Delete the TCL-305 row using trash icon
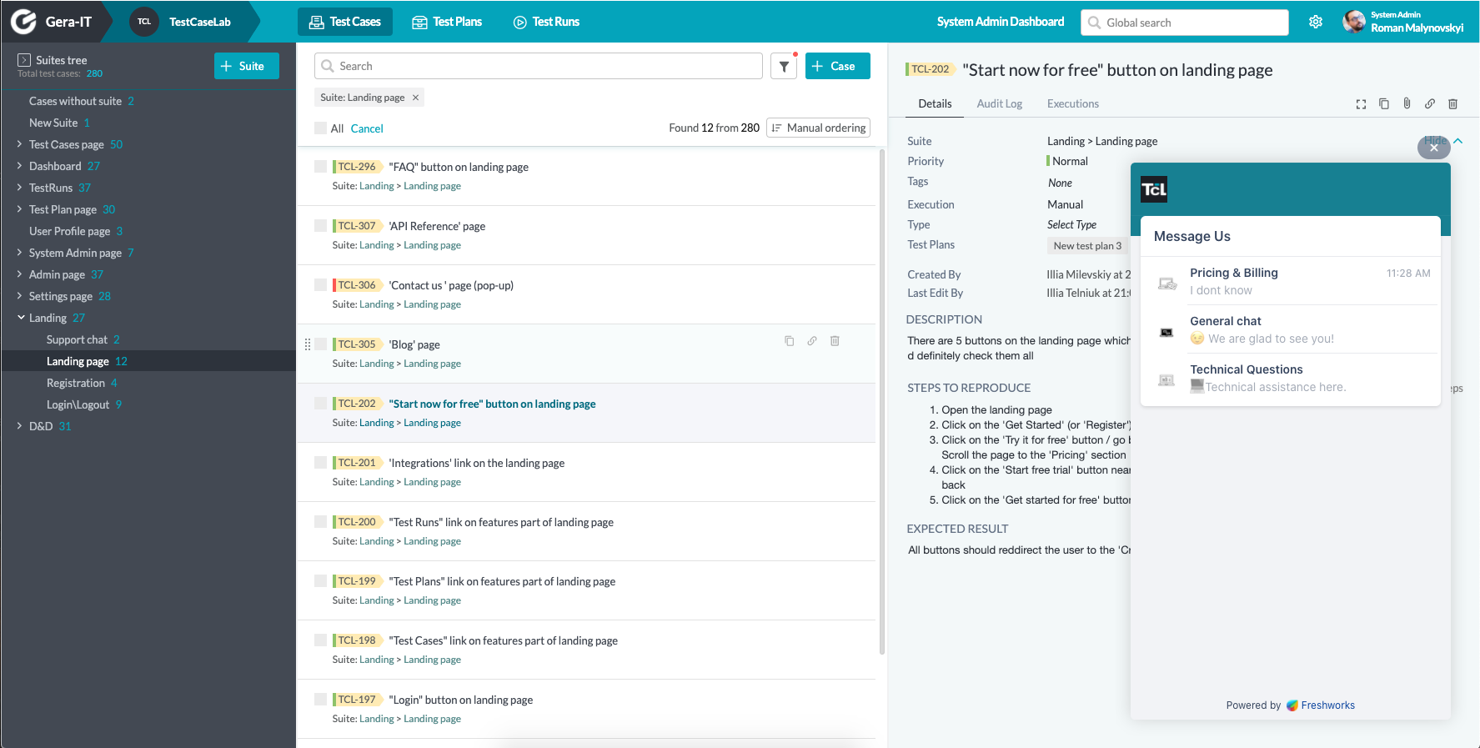The height and width of the screenshot is (748, 1480). coord(835,341)
